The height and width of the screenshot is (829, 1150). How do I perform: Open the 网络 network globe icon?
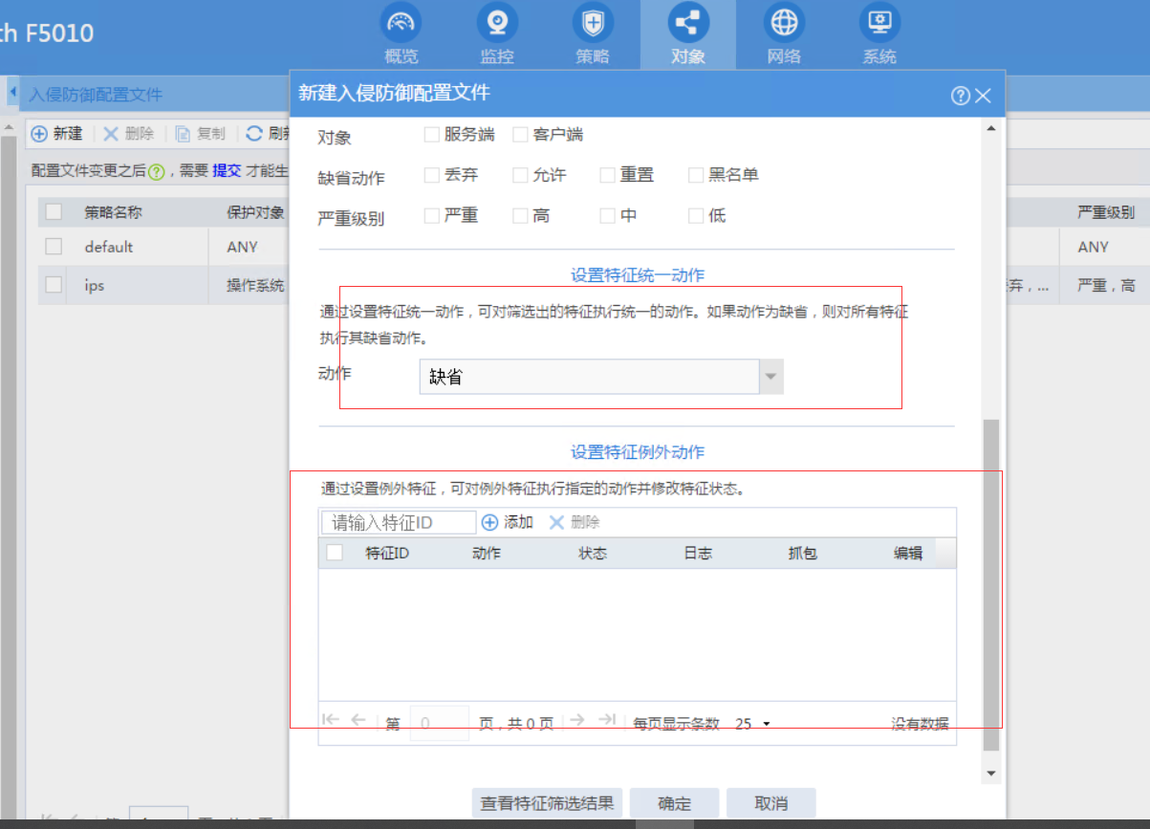(x=784, y=23)
